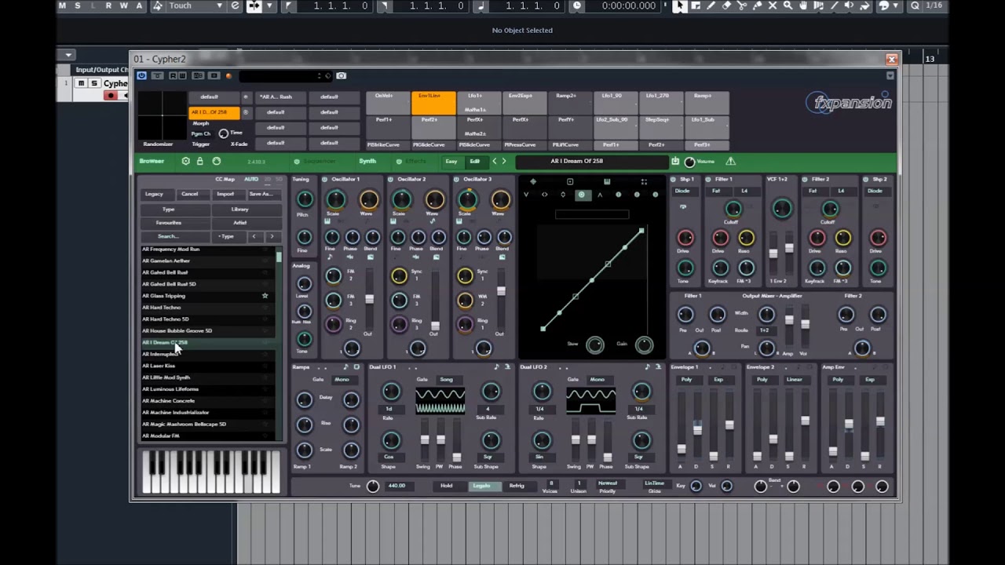Image resolution: width=1005 pixels, height=565 pixels.
Task: Open the Type filter dropdown beside Search
Action: 226,236
